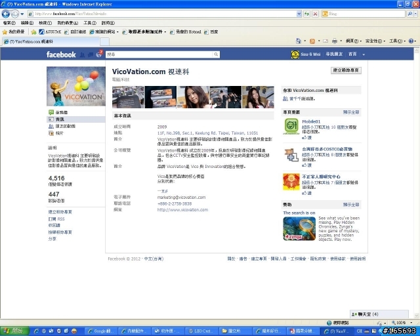The image size is (420, 336).
Task: Open the COSTCO recommended page link
Action: [x=327, y=149]
